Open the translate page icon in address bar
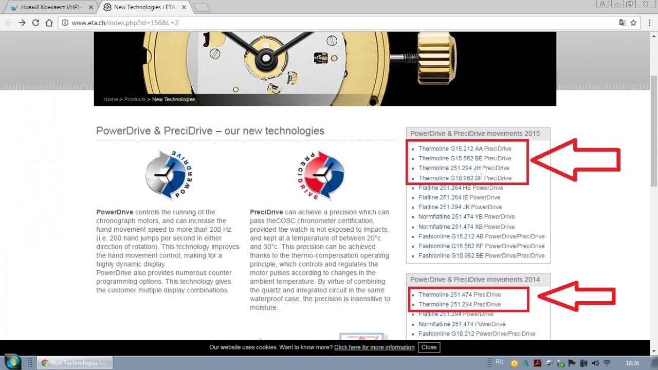This screenshot has height=370, width=658. tap(623, 23)
